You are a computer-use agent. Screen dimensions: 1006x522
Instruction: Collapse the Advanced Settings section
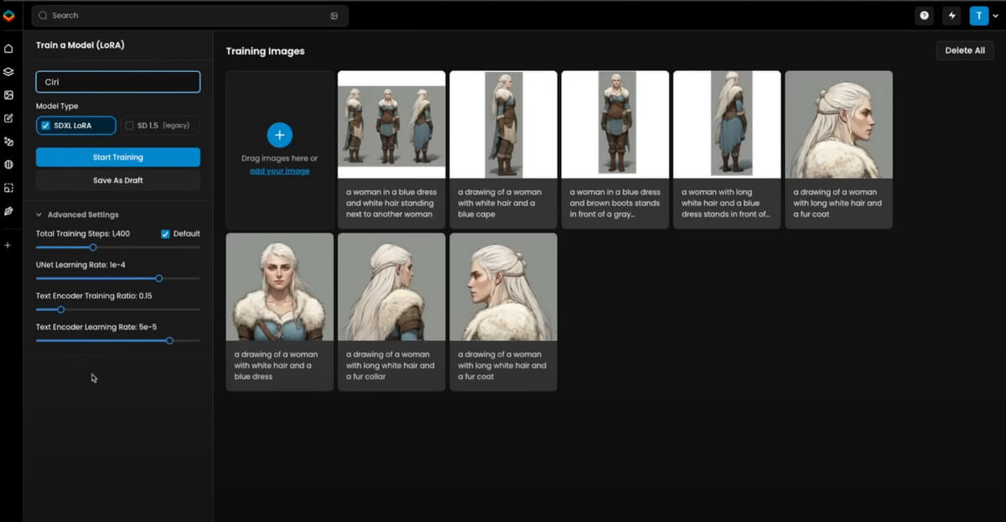[39, 214]
